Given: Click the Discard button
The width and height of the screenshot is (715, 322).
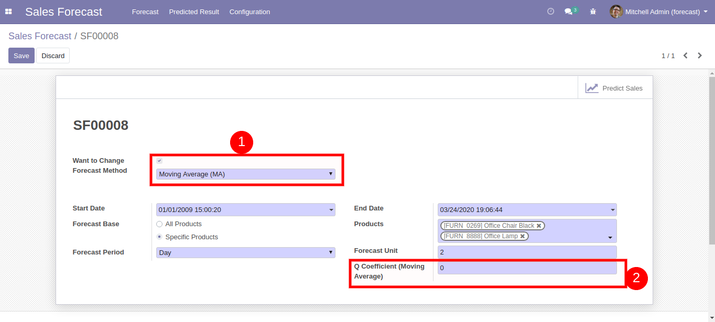Looking at the screenshot, I should (53, 55).
